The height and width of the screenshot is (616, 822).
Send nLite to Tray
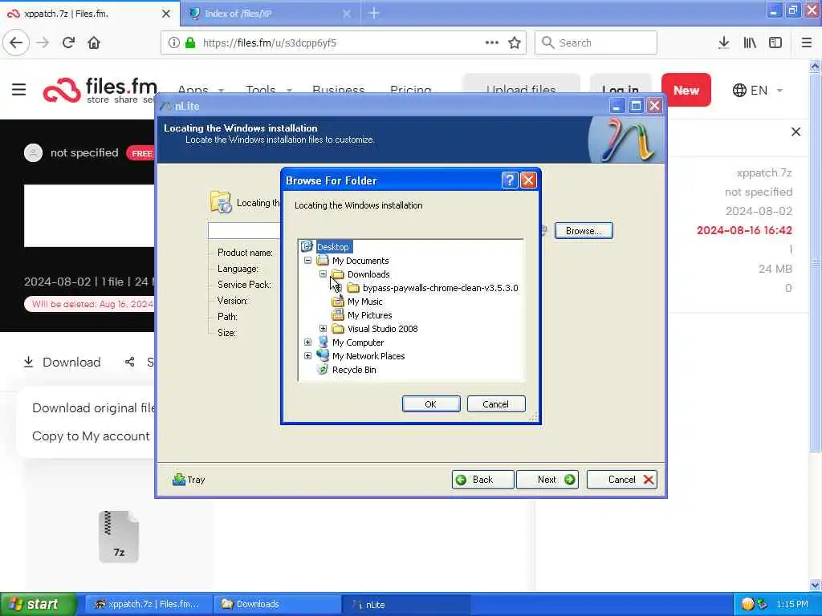point(189,480)
